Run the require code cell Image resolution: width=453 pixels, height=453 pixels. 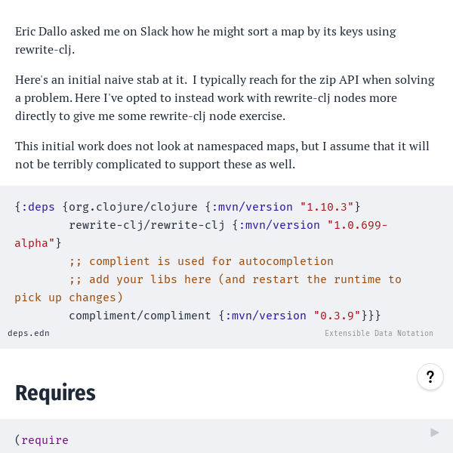pos(435,433)
